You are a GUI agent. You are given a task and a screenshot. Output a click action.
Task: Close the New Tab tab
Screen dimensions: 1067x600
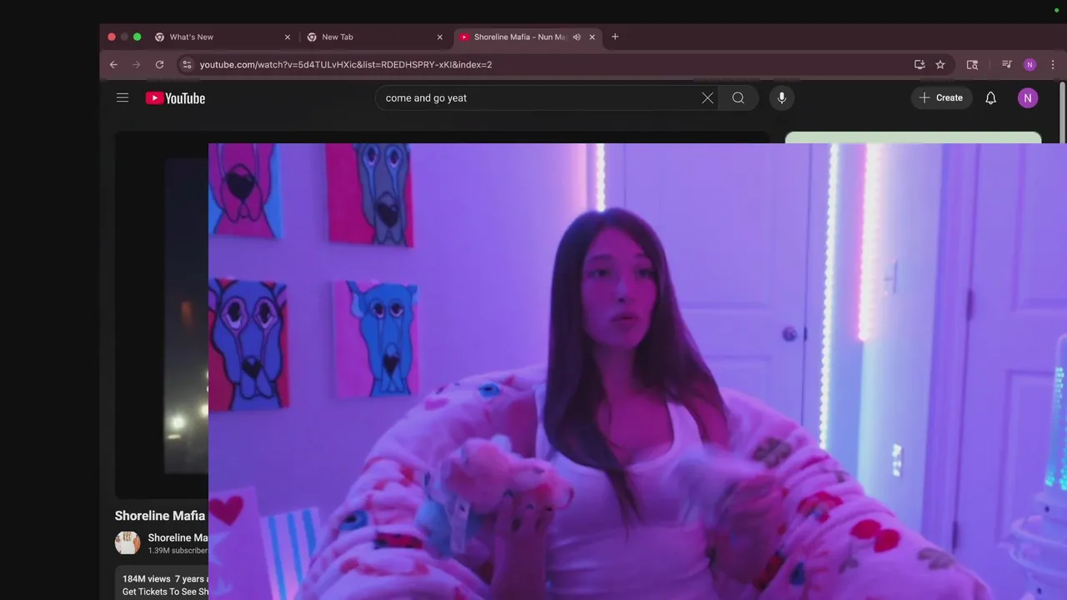click(x=440, y=37)
